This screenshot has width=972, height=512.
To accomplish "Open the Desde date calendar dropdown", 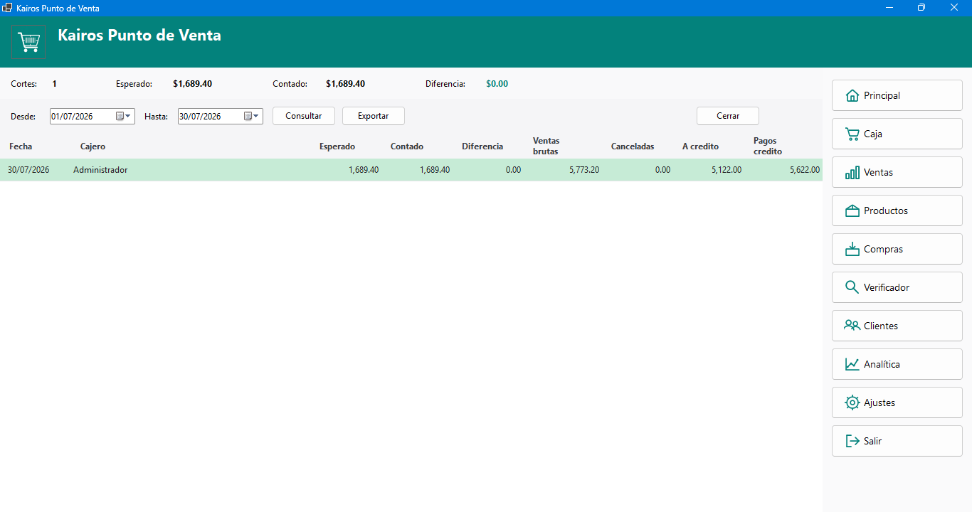I will coord(123,116).
